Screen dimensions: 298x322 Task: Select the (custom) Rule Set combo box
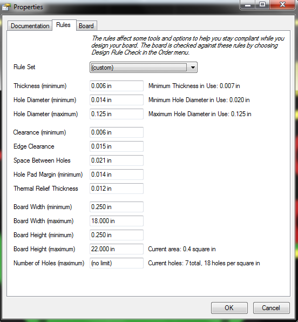pos(144,68)
